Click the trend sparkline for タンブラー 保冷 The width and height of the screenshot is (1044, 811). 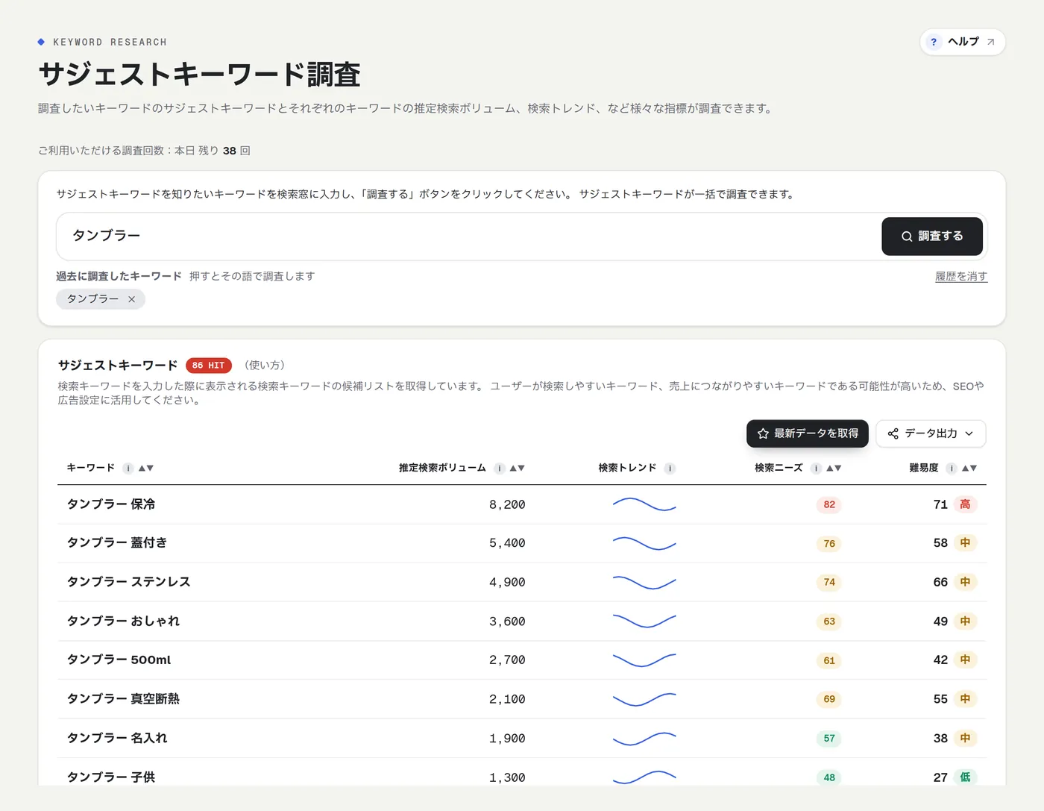[x=644, y=504]
